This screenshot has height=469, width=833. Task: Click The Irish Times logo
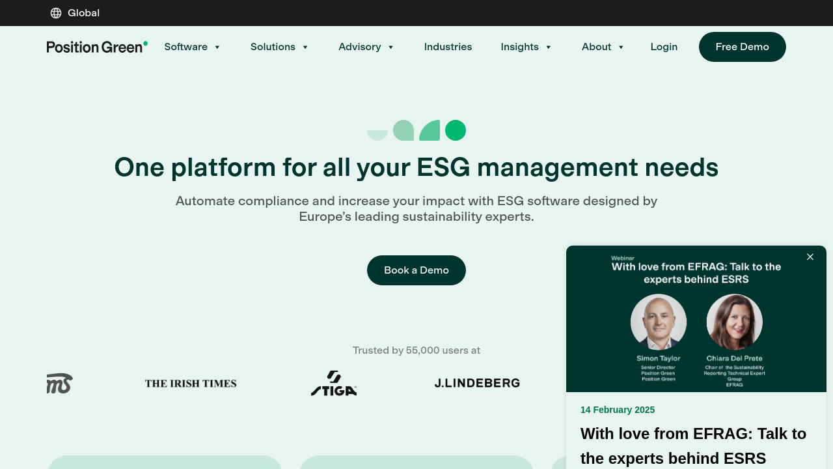tap(191, 383)
